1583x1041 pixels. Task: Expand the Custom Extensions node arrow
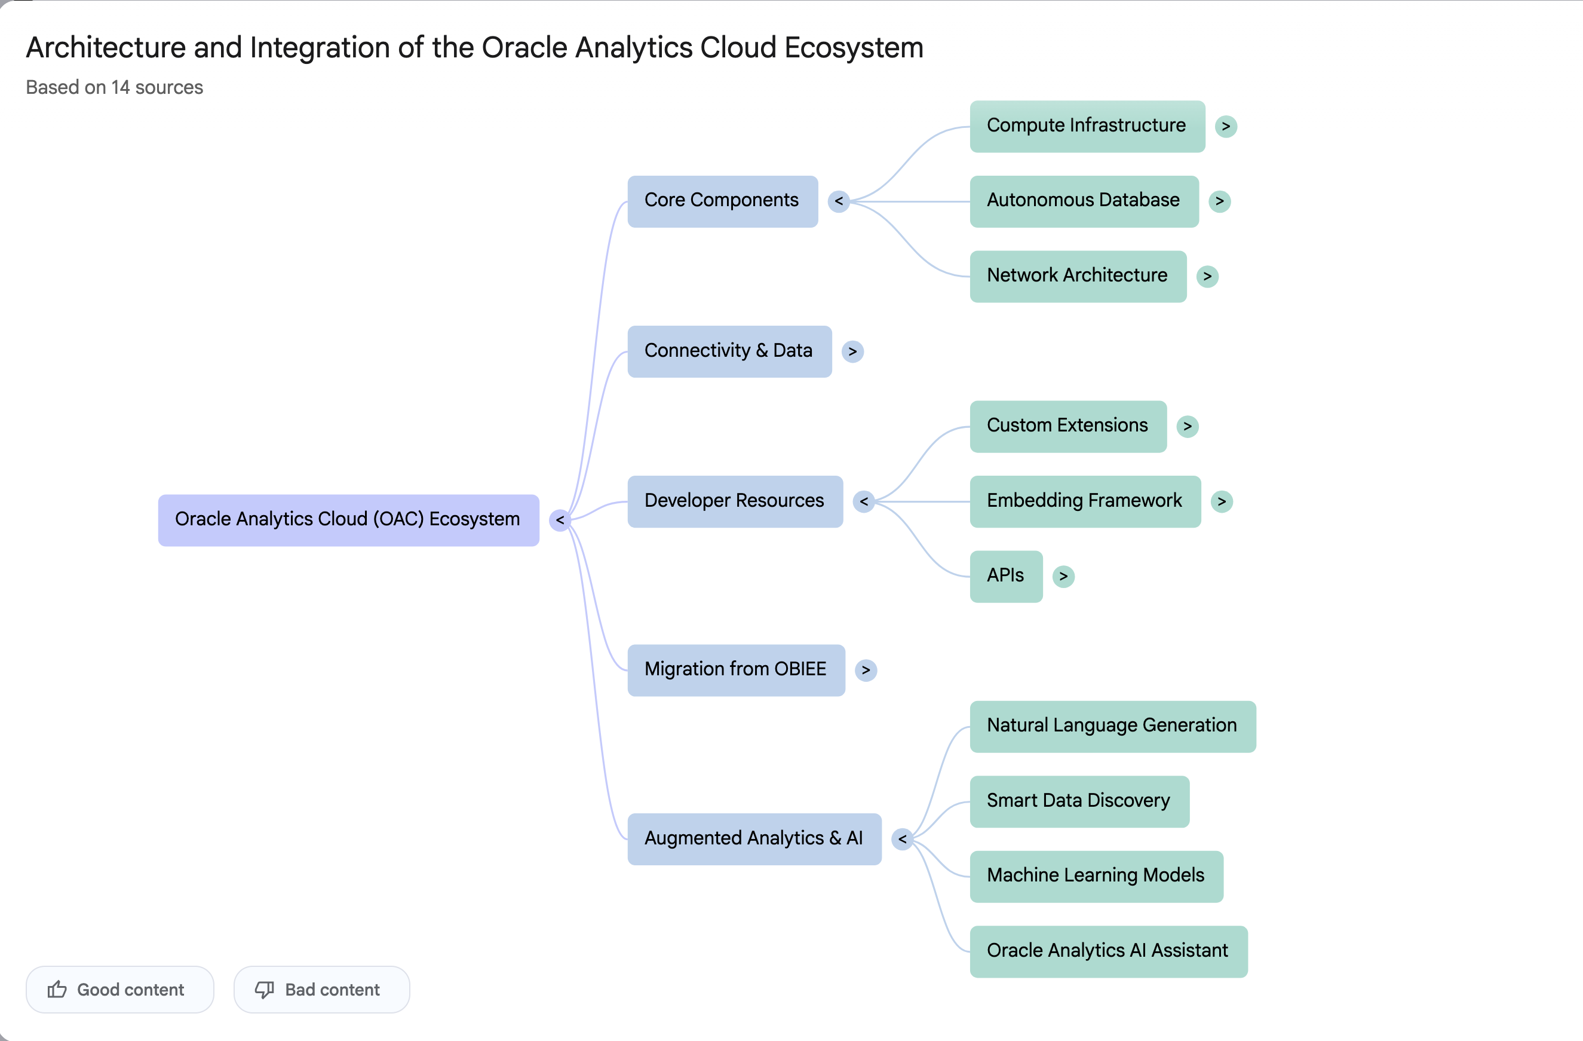click(x=1186, y=426)
